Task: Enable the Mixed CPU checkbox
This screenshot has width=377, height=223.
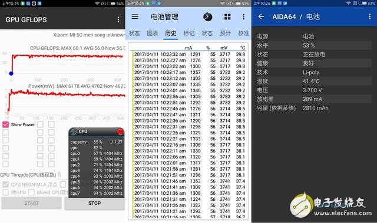Action: point(31,192)
